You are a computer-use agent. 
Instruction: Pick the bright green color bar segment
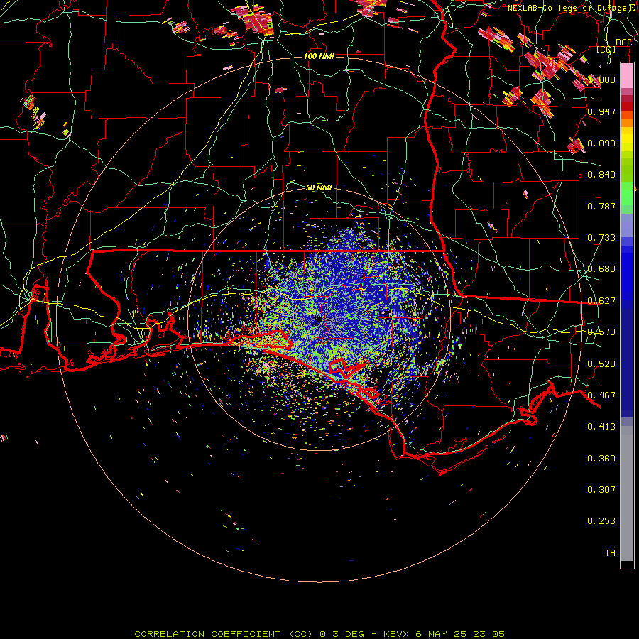627,195
